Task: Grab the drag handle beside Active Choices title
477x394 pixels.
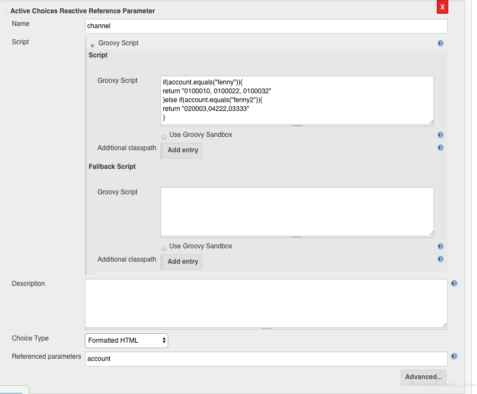Action: 5,11
